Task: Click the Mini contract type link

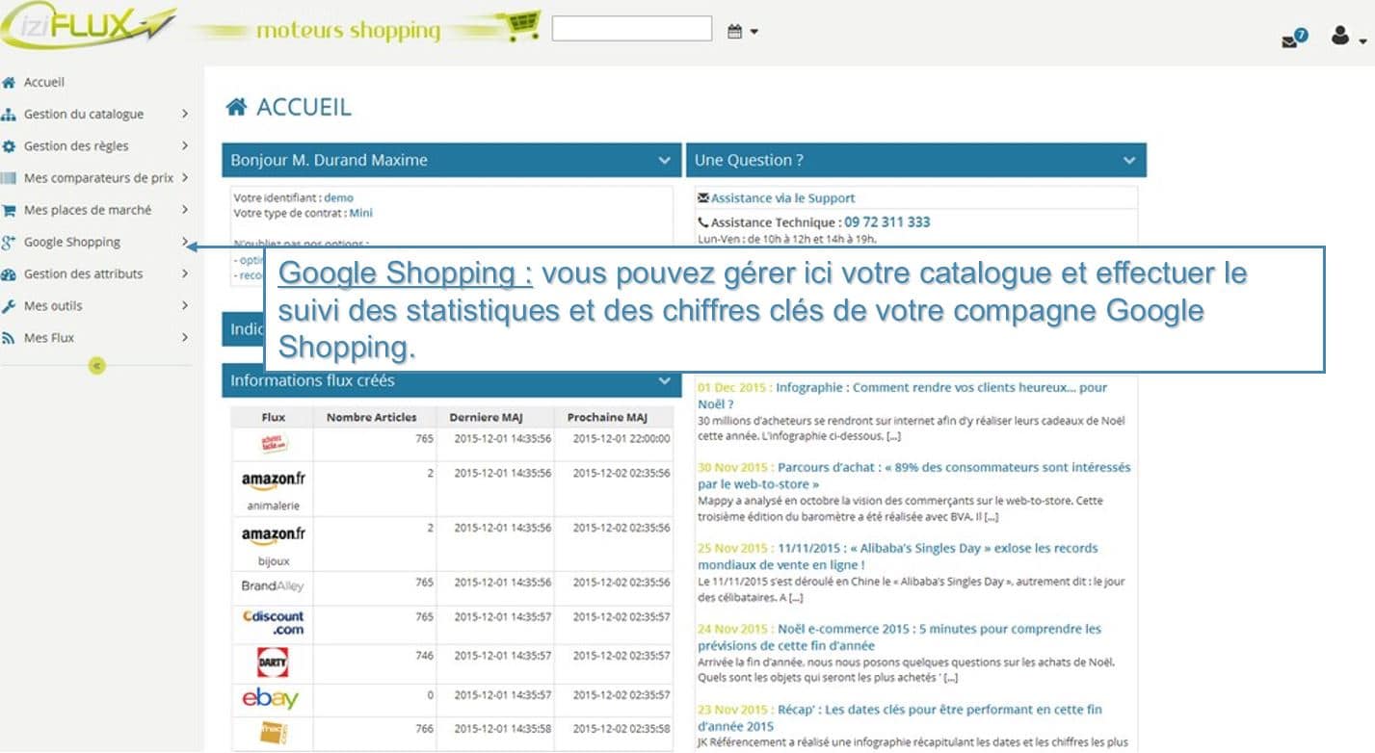Action: tap(360, 213)
